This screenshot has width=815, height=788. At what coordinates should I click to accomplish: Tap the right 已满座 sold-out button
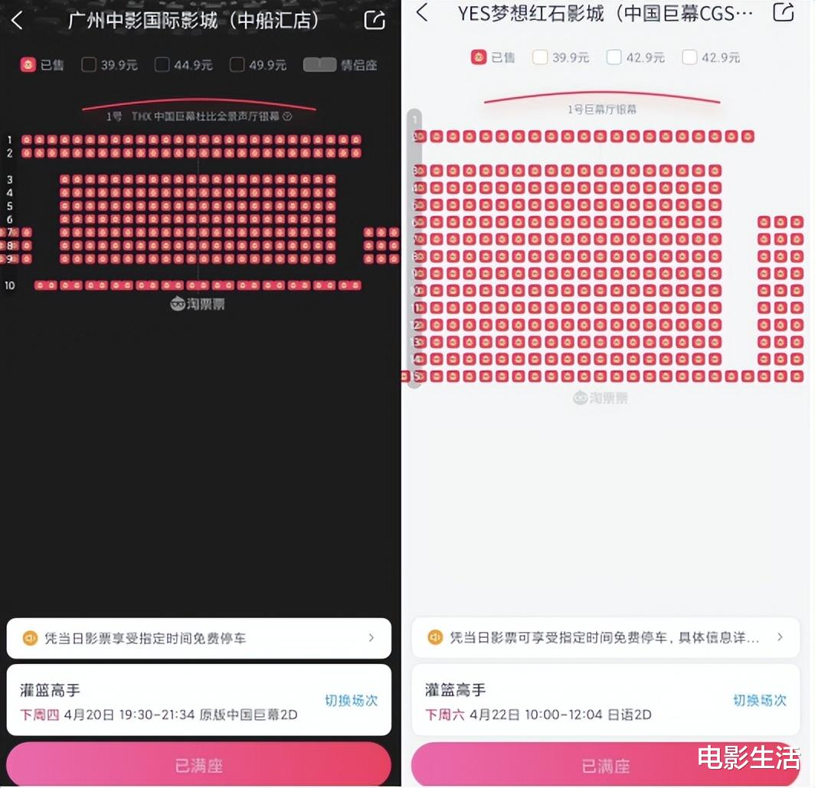(606, 764)
